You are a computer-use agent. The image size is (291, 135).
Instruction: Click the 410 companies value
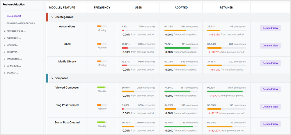click(147, 27)
